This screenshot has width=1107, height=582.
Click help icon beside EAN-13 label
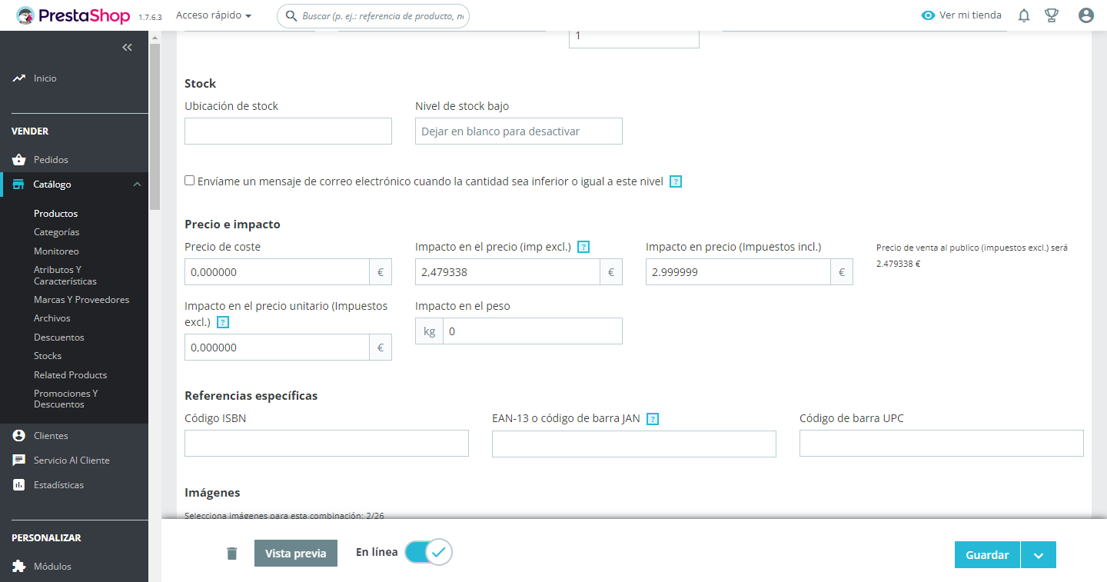pos(653,419)
